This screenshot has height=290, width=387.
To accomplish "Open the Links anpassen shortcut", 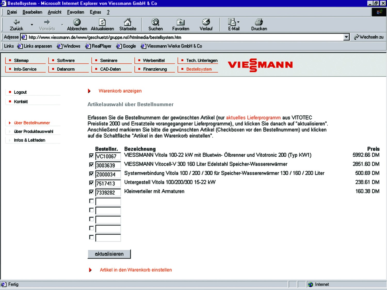I will [35, 46].
